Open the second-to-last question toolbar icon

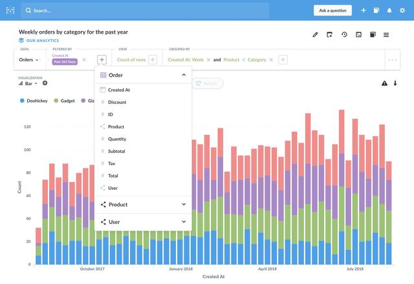pos(373,34)
